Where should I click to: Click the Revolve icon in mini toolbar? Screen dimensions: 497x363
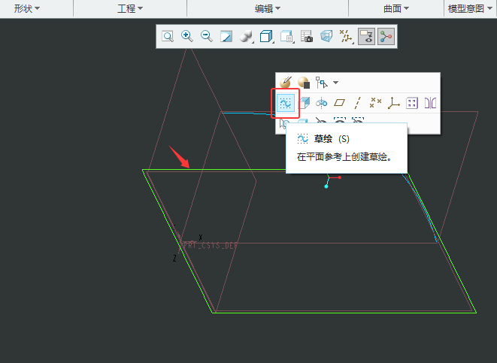tap(321, 103)
